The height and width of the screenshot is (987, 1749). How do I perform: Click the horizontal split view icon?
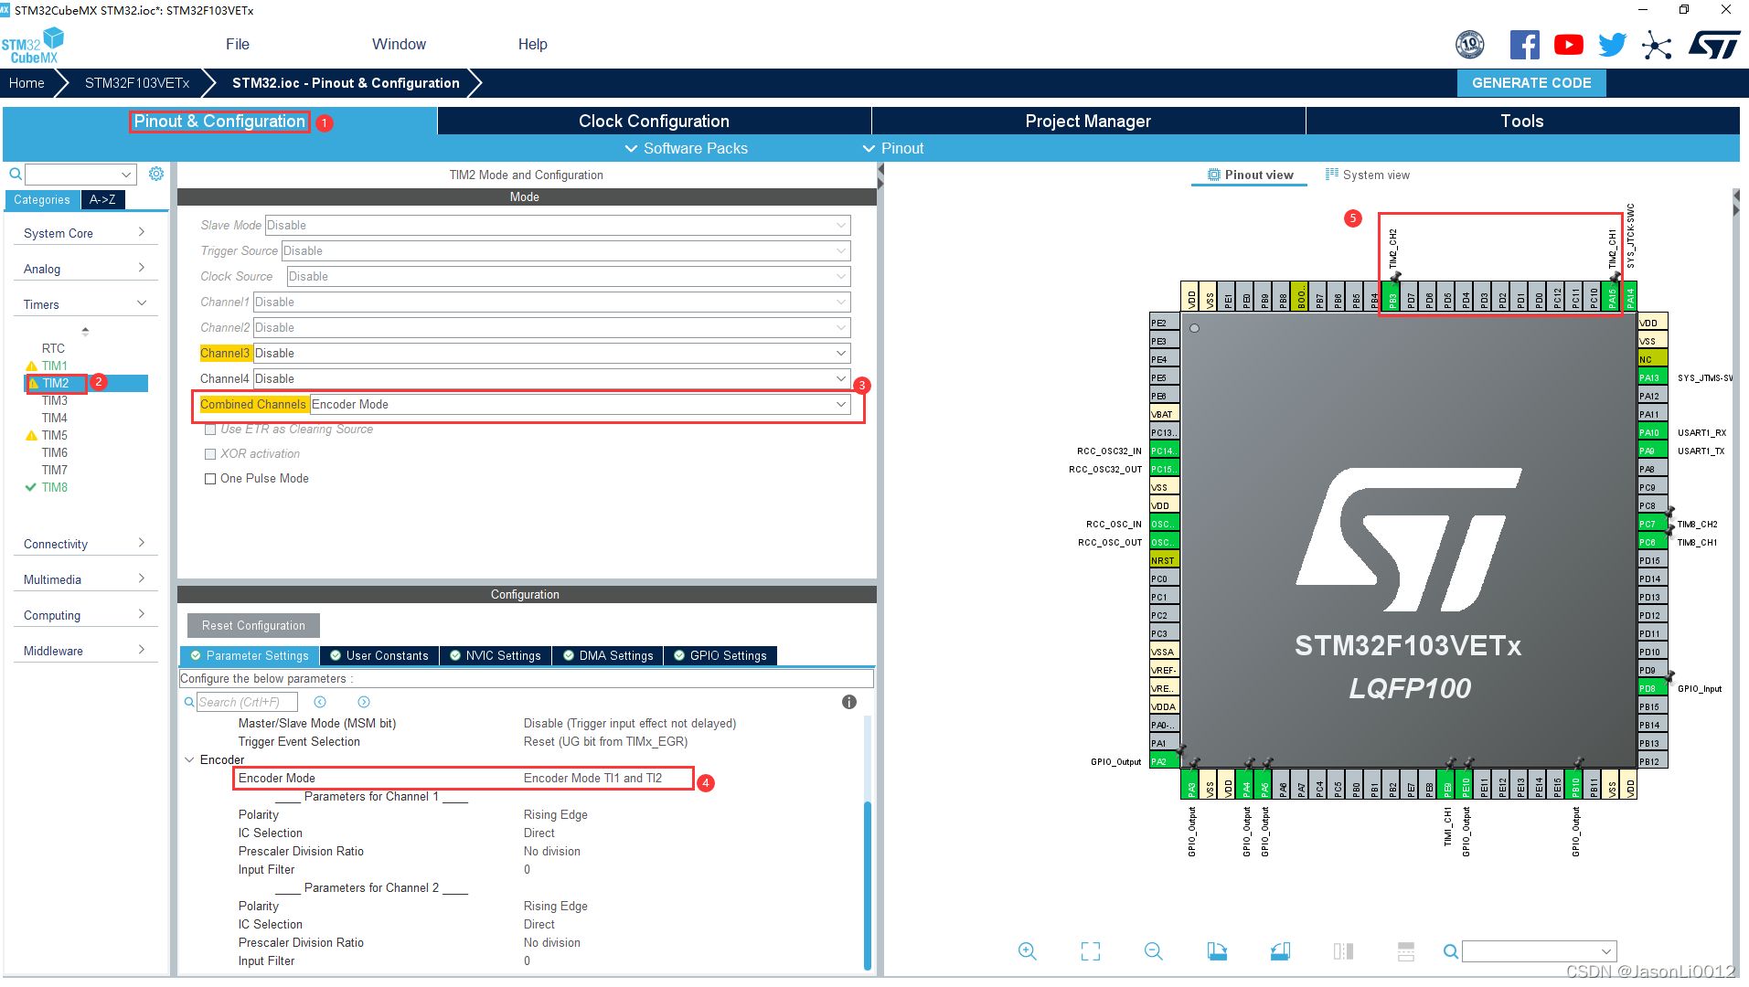tap(1406, 951)
